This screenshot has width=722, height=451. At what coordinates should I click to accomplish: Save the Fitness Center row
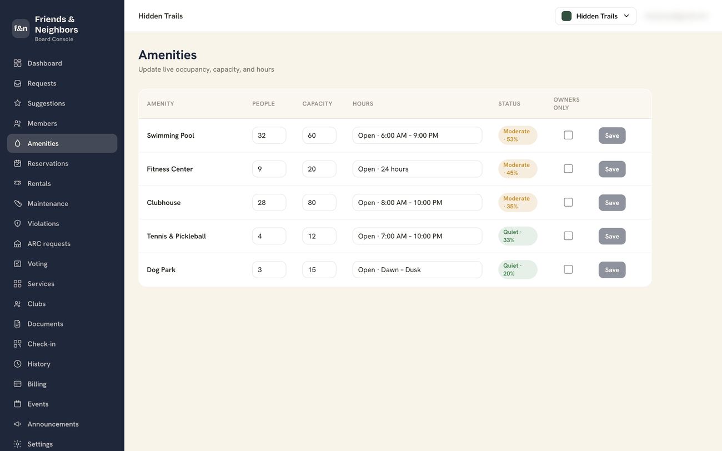[612, 169]
